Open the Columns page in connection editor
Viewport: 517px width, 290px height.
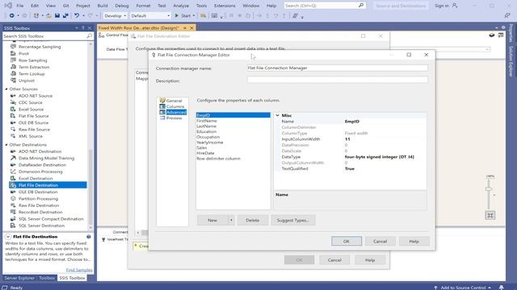(175, 106)
